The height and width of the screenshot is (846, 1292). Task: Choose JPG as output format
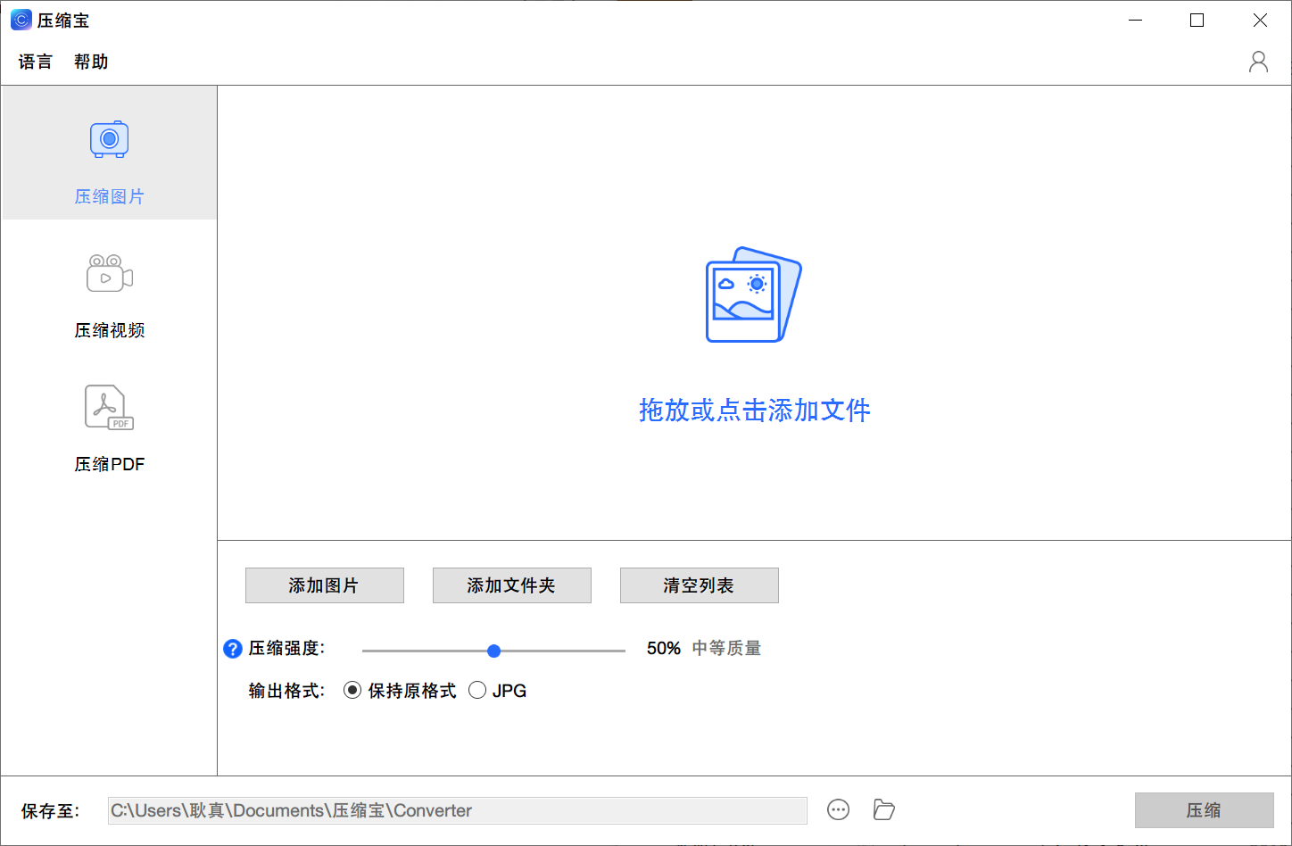[x=477, y=690]
